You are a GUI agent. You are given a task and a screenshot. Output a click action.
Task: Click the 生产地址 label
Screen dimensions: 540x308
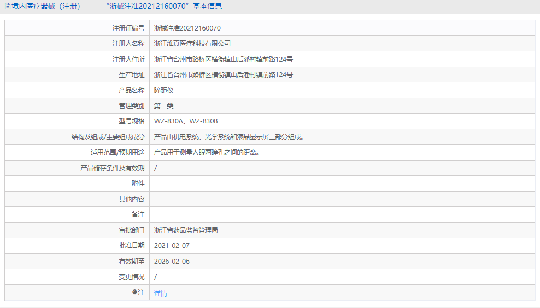(x=132, y=75)
